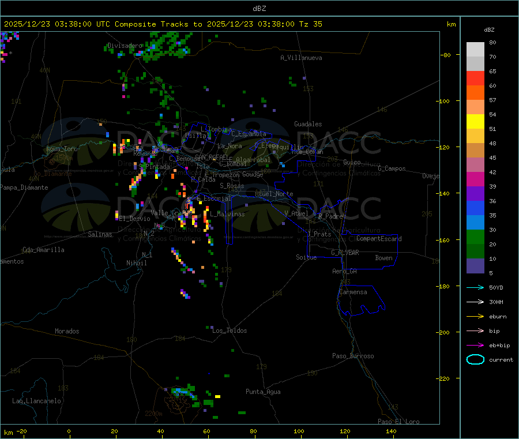Click the 65 dBZ red color swatch

click(x=475, y=78)
